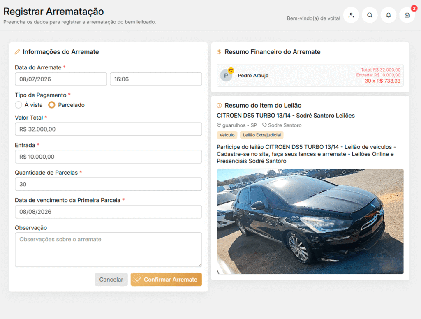The image size is (421, 319).
Task: Click the textarea resize handle in Observação
Action: click(x=200, y=265)
